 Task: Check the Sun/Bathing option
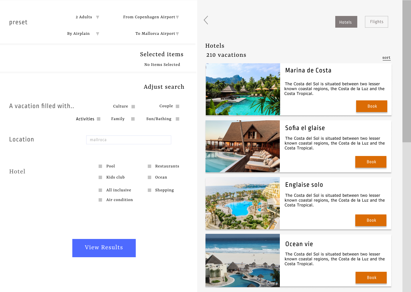click(177, 119)
